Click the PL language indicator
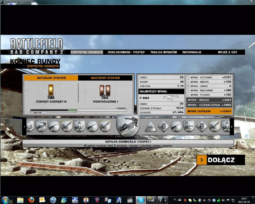The image size is (255, 204). (x=175, y=200)
